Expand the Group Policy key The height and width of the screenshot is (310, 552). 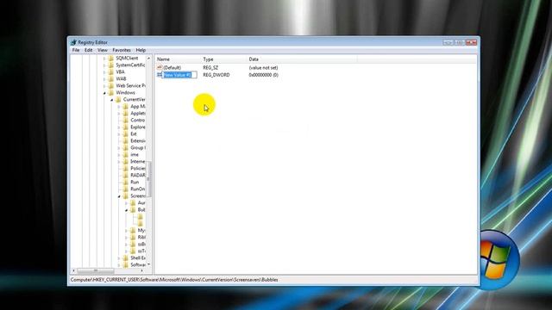coord(119,148)
